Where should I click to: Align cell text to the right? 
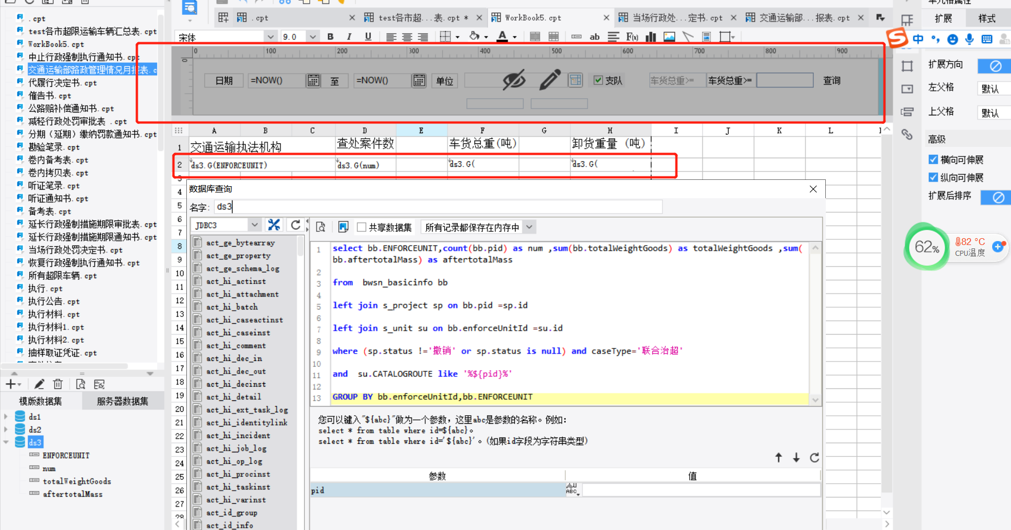pyautogui.click(x=423, y=37)
